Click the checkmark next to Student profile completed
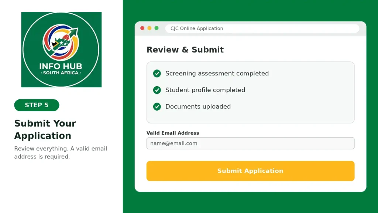 (x=157, y=90)
